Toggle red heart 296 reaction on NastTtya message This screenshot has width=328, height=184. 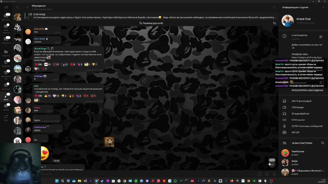[38, 64]
